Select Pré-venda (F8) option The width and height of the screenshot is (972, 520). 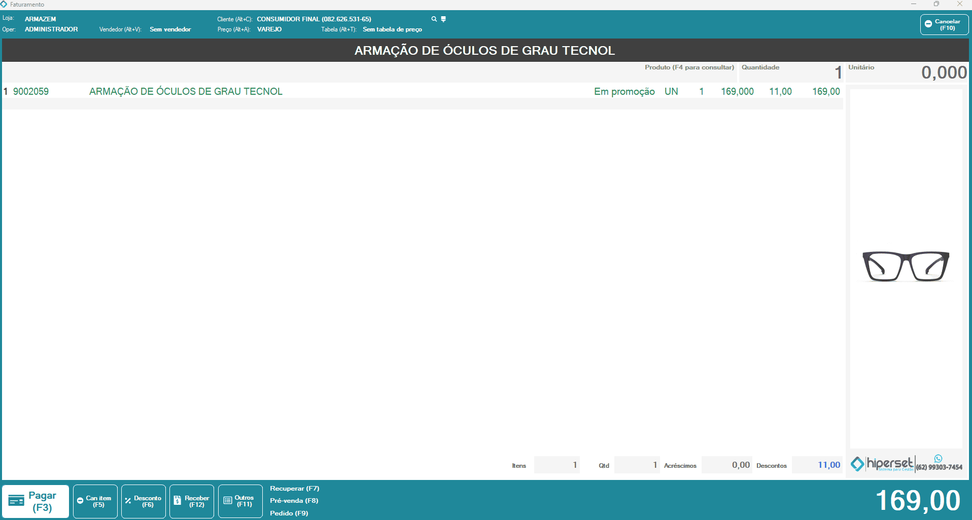point(294,501)
